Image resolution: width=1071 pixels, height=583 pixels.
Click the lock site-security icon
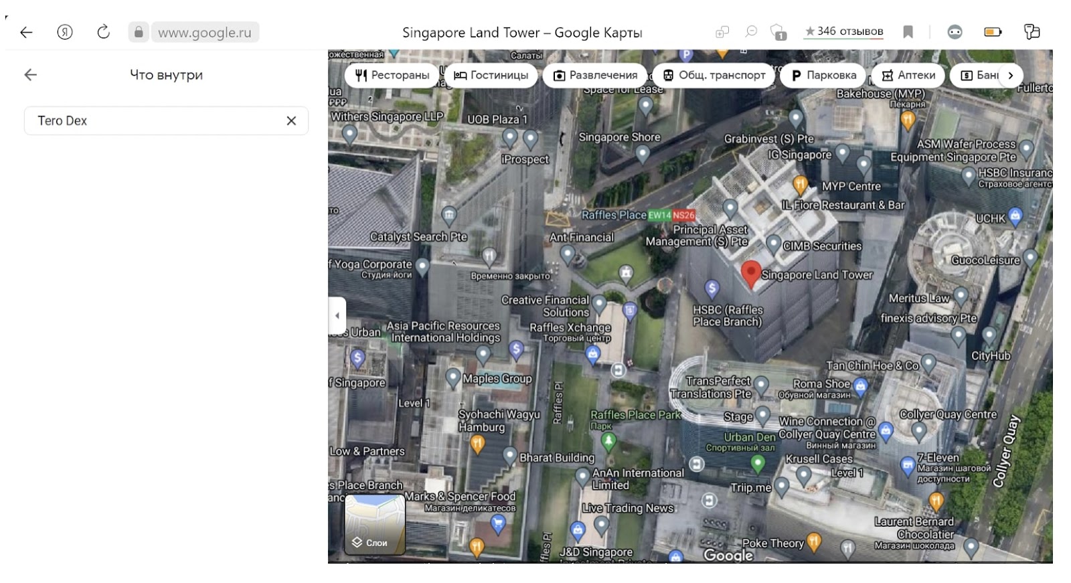coord(138,32)
